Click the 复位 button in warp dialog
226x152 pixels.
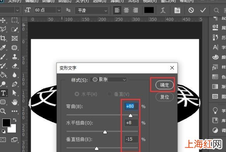tap(165, 97)
